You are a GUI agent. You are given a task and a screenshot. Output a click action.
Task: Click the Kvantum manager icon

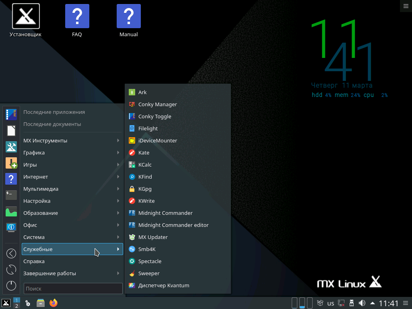(x=132, y=286)
